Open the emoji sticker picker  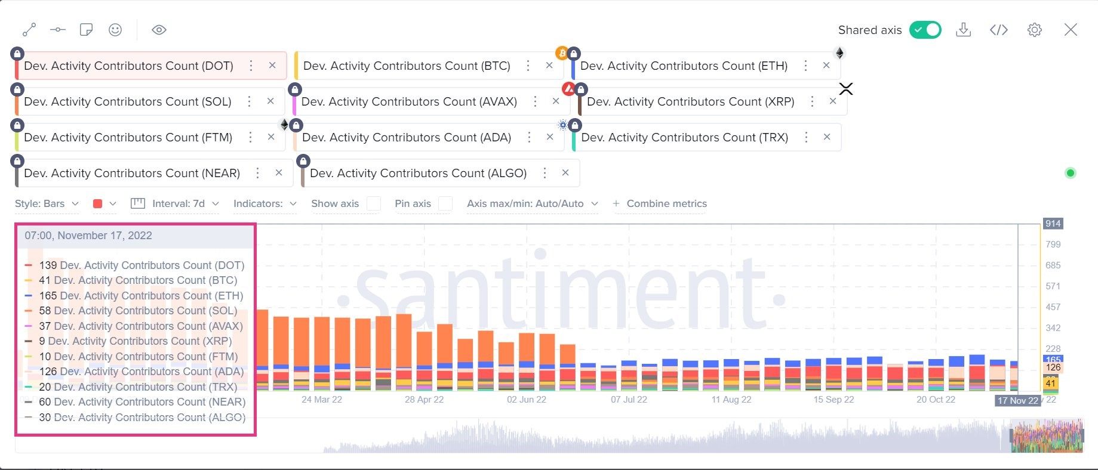[115, 29]
